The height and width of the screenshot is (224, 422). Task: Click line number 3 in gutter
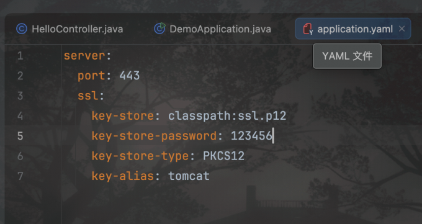pos(20,96)
